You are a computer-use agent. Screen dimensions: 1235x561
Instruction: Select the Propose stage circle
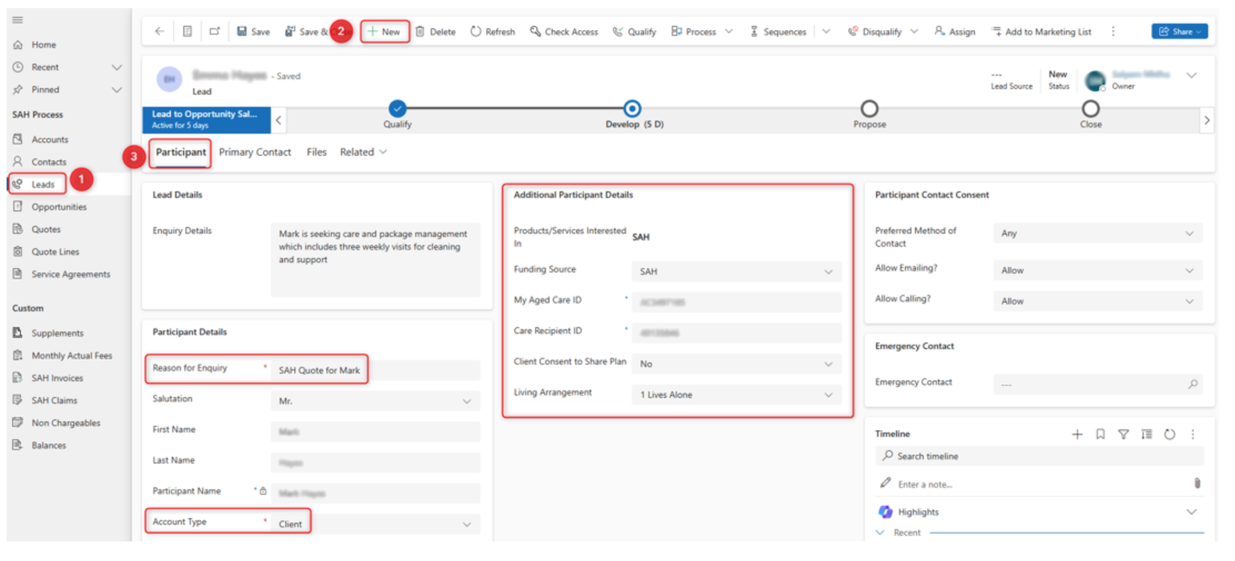click(869, 109)
